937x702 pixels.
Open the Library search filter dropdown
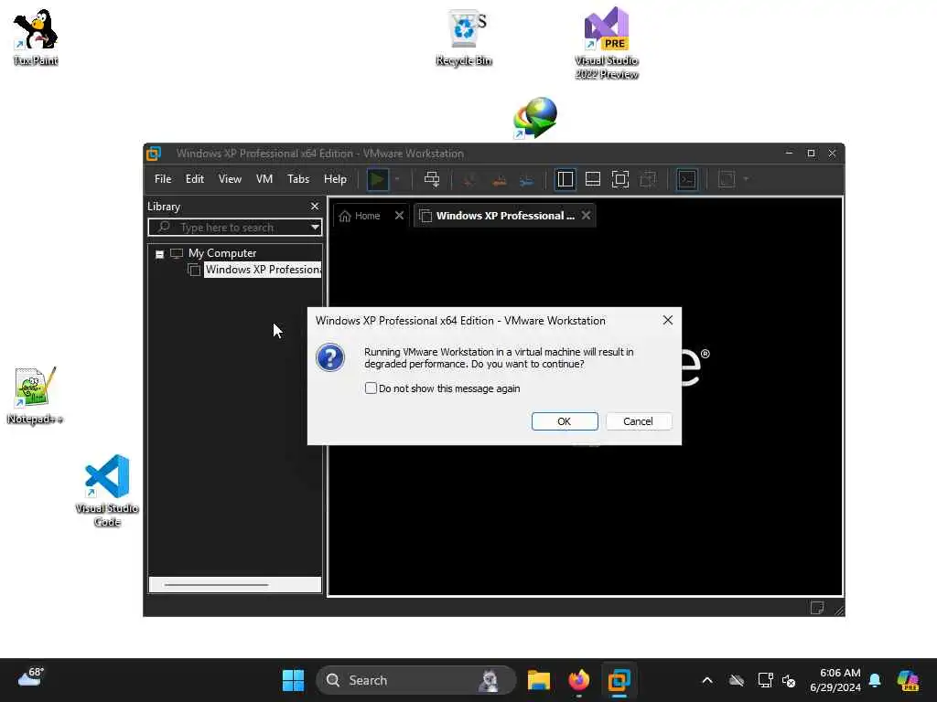(x=315, y=228)
